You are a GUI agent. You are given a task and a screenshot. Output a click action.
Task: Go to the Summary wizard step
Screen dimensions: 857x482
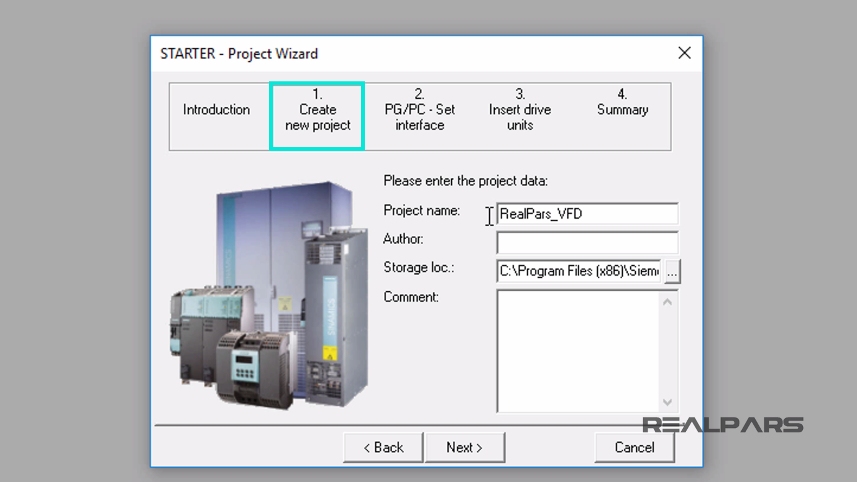[623, 109]
